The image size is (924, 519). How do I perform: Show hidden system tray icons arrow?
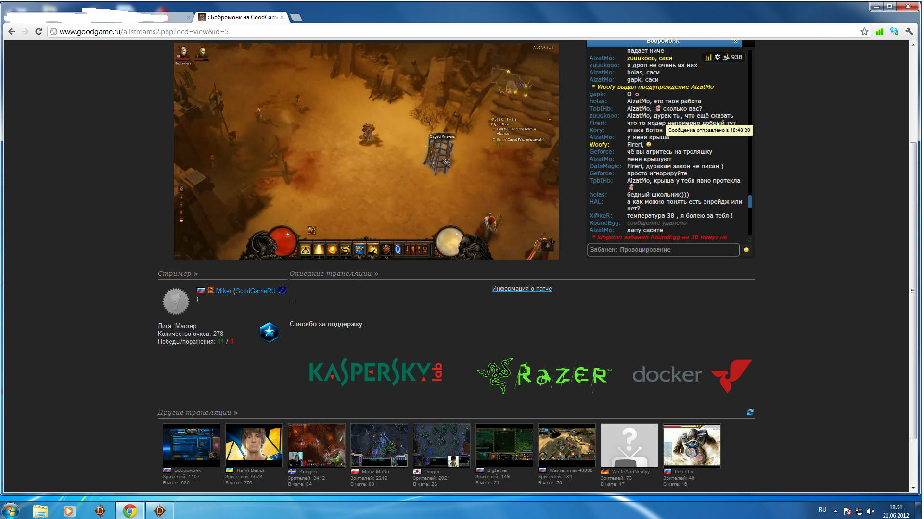pos(835,511)
